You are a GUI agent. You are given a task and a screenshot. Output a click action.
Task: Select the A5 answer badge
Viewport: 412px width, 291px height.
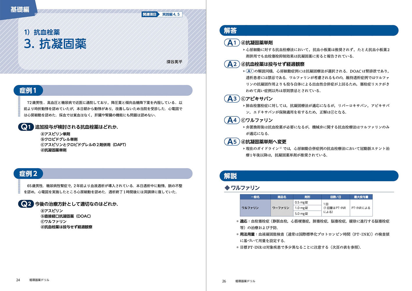[232, 142]
